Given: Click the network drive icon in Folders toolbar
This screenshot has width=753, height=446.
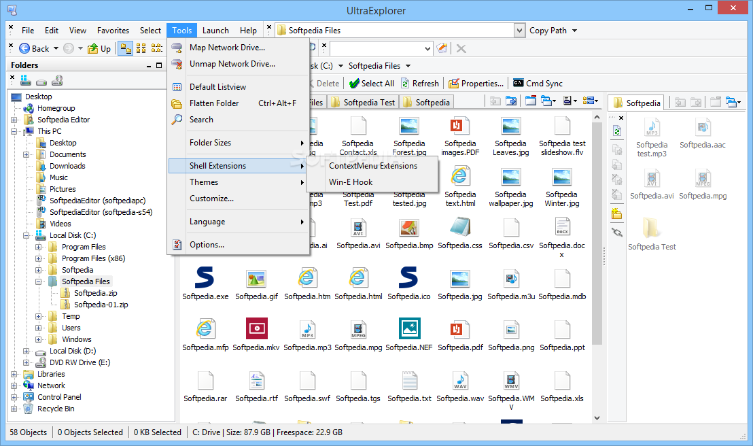Looking at the screenshot, I should [57, 80].
